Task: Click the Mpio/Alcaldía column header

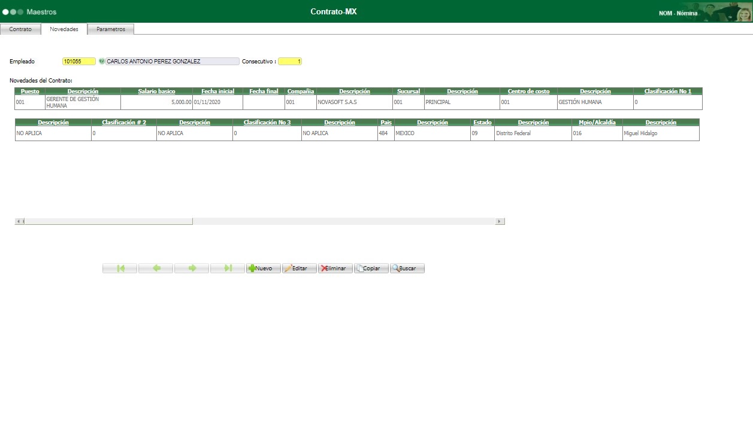Action: point(597,123)
